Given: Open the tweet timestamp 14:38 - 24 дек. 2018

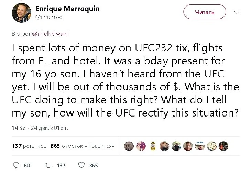Looking at the screenshot, I should [x=40, y=128].
